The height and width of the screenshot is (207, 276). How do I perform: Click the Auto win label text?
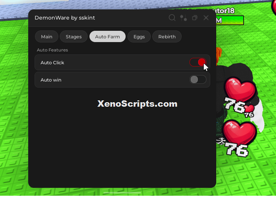[x=51, y=80]
